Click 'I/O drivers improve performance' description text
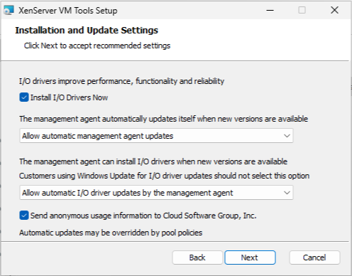Viewport: 352px width, 276px height. (121, 81)
